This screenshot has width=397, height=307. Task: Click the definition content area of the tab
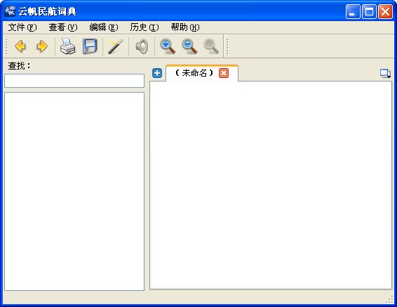271,185
